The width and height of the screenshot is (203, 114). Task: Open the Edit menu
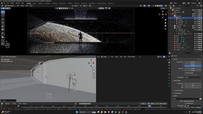point(8,3)
